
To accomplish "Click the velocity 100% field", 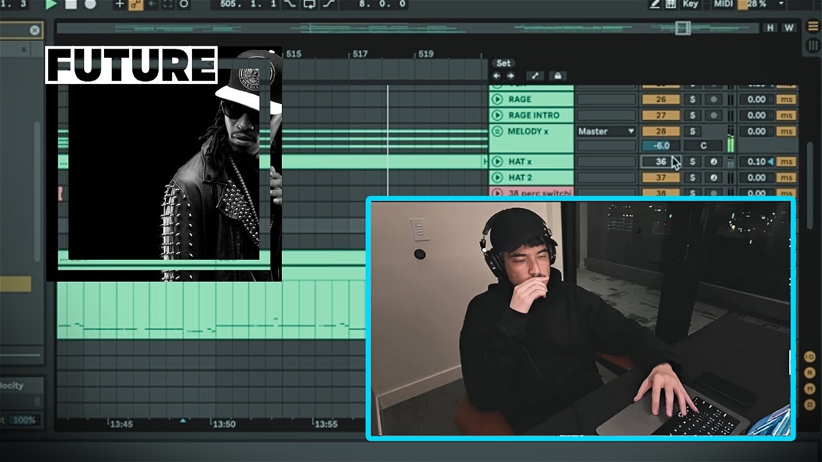I will [x=24, y=420].
